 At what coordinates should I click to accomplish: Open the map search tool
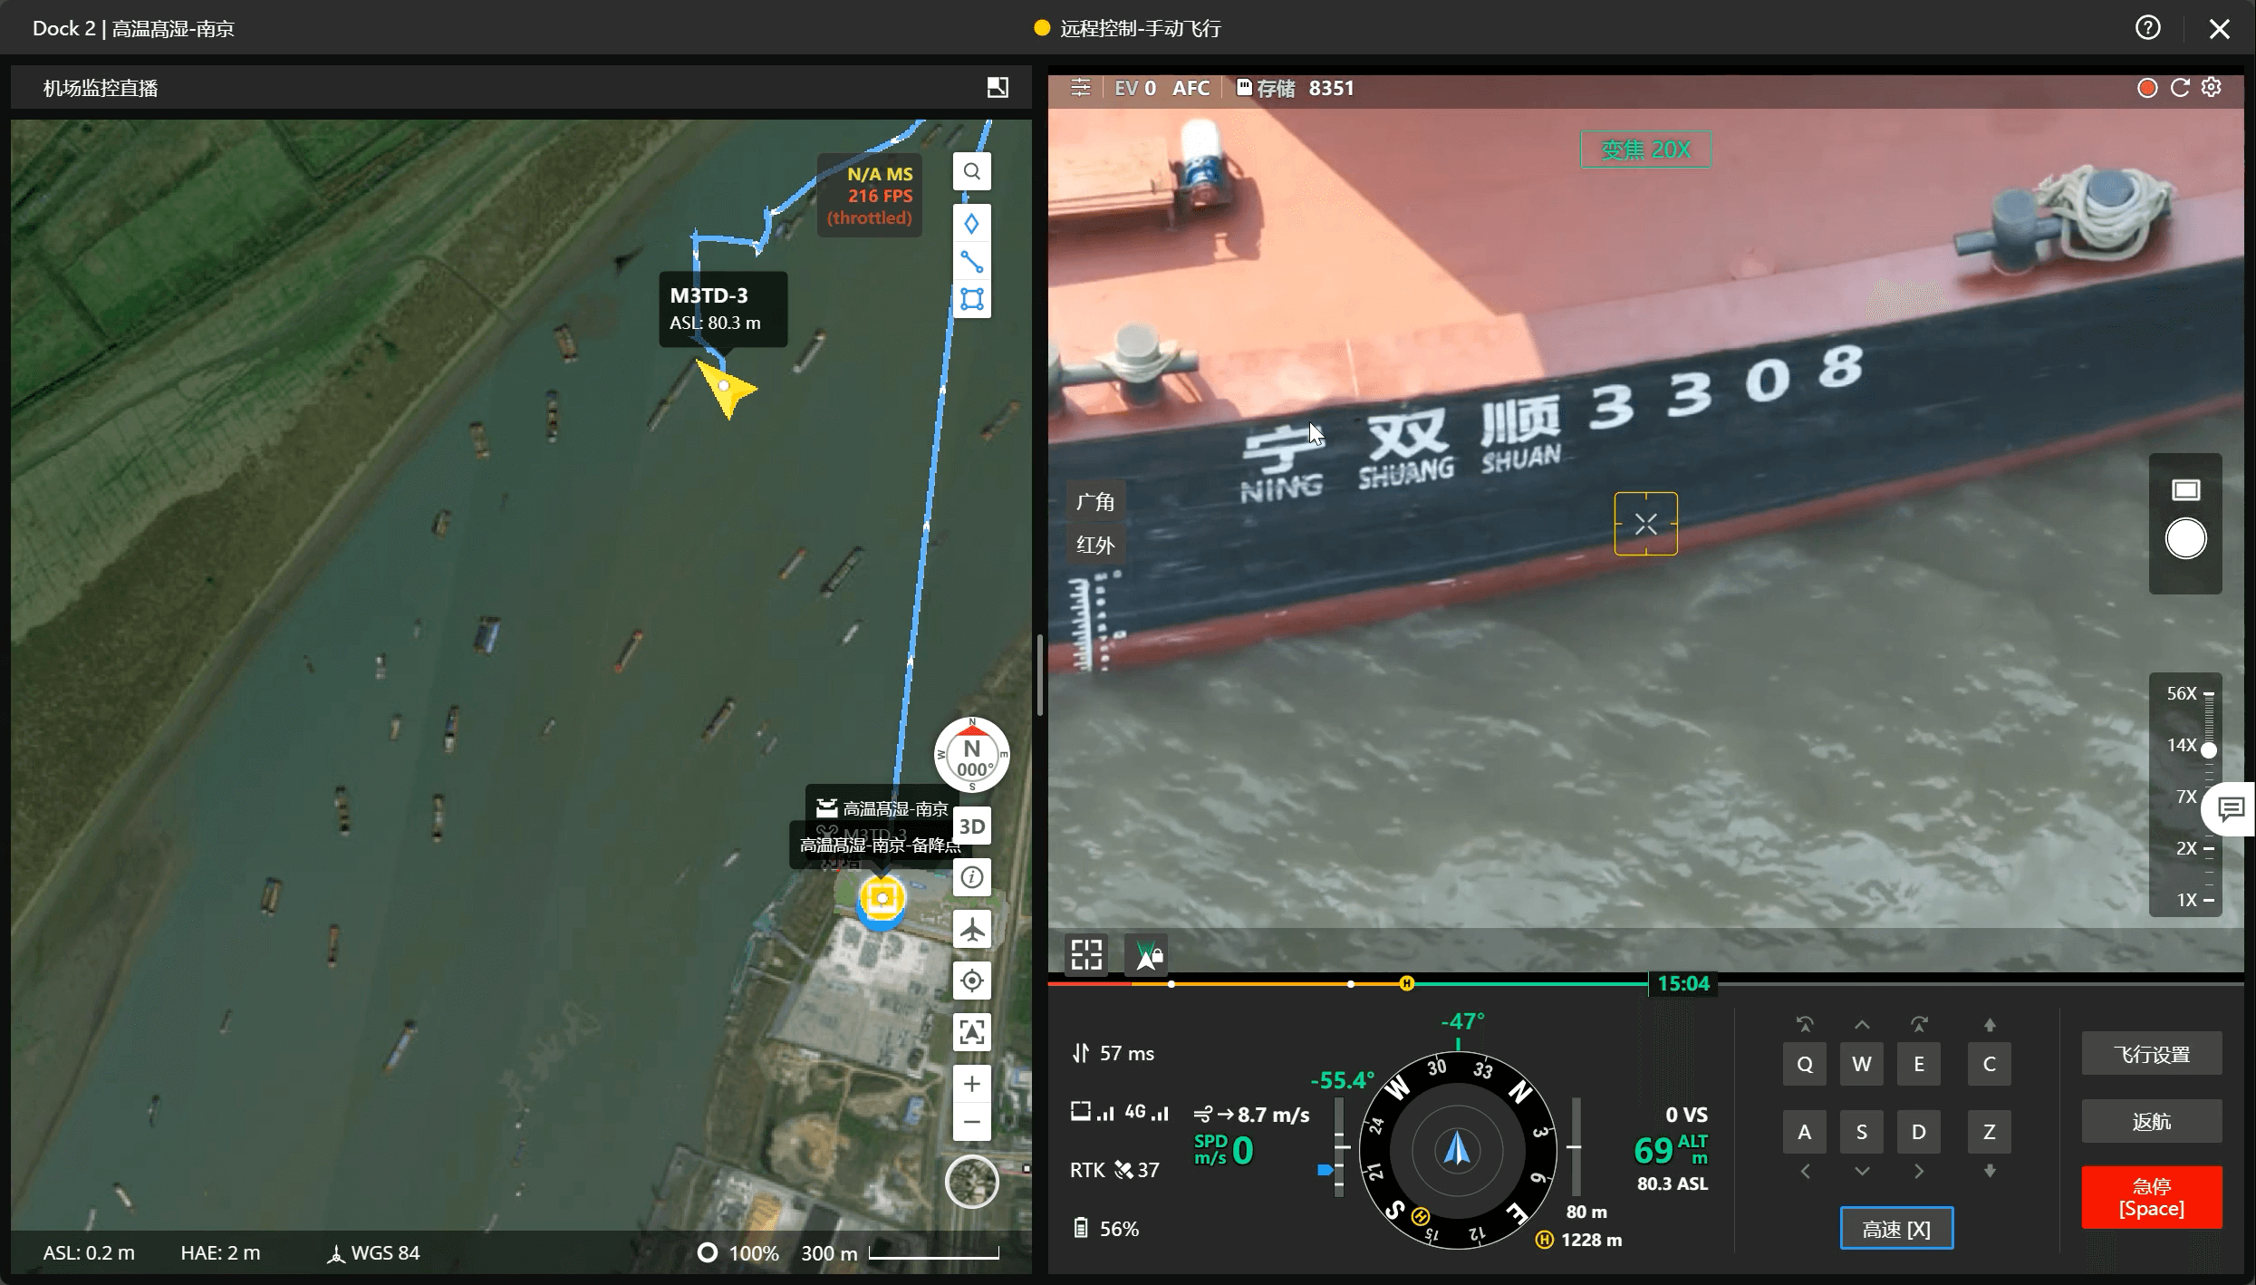tap(971, 171)
